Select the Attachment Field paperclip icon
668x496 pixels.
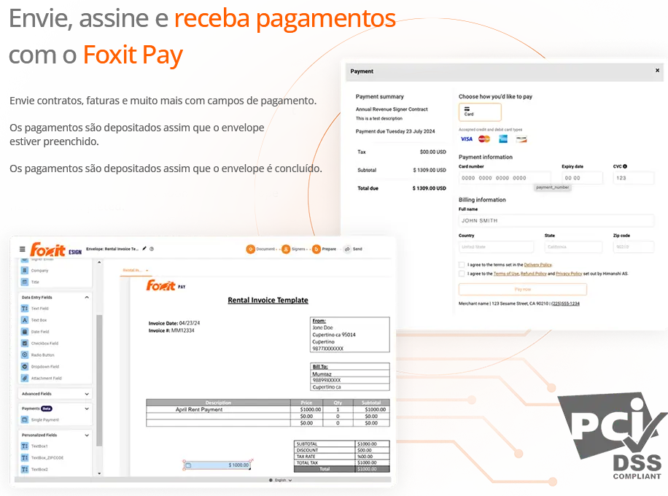pos(25,378)
